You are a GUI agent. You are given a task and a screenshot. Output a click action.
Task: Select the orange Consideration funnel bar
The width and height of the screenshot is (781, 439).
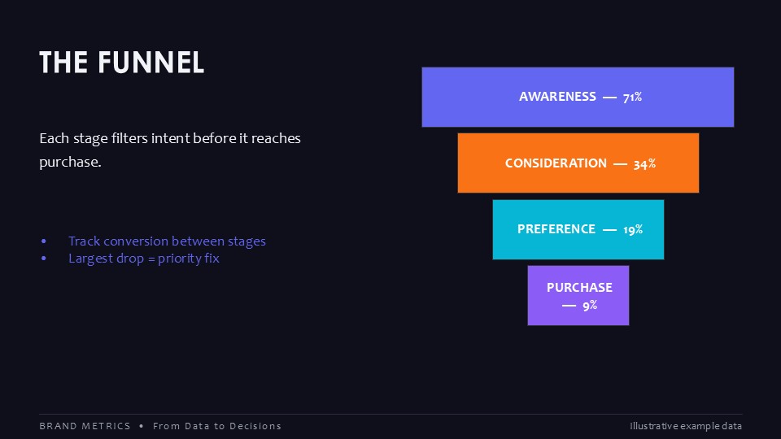coord(578,163)
